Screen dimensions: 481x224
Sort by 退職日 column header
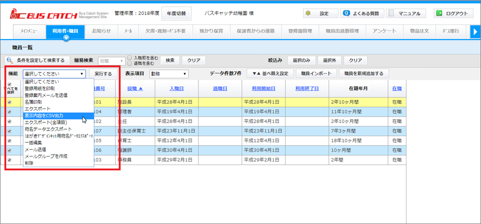point(220,88)
